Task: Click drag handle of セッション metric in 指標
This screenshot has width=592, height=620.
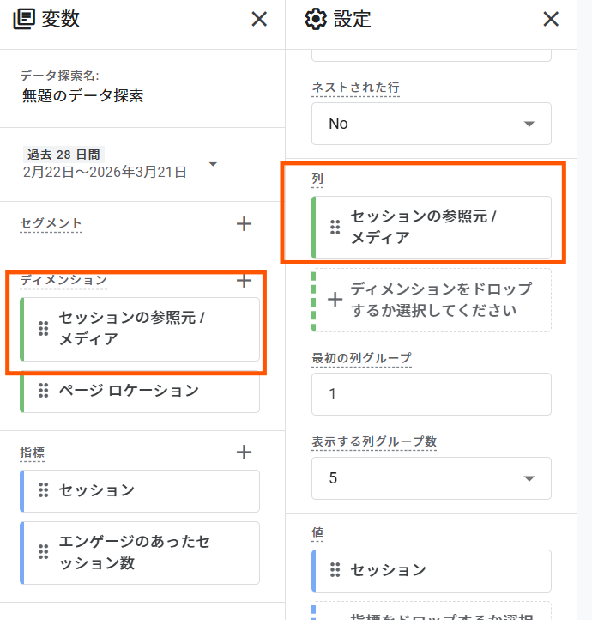Action: tap(42, 490)
